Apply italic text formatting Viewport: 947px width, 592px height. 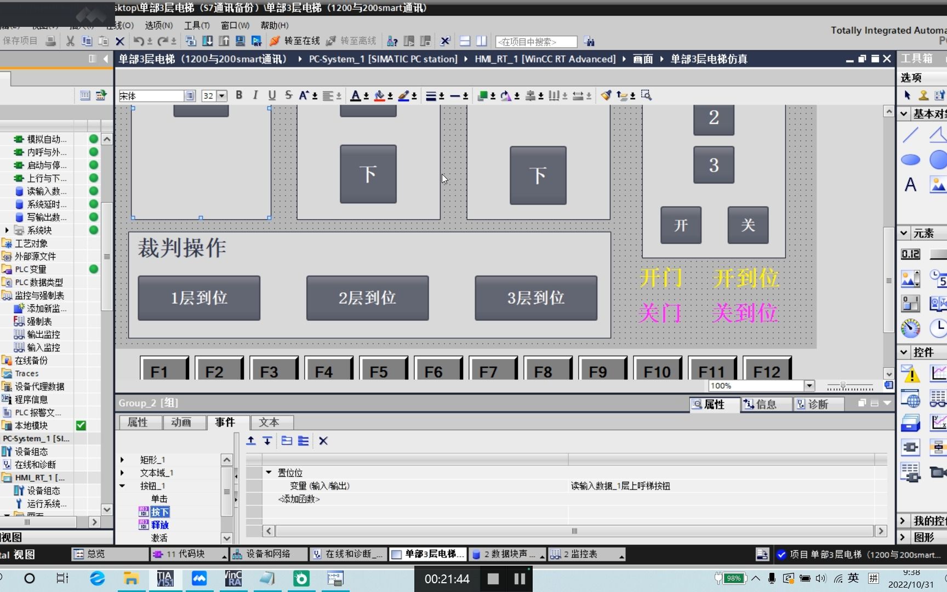(255, 95)
